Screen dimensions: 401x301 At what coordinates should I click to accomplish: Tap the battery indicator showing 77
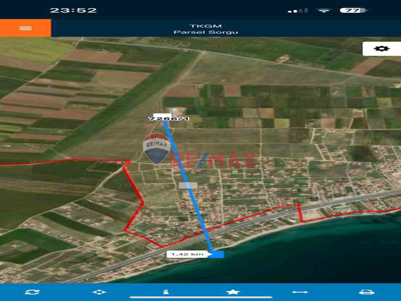[x=353, y=10]
